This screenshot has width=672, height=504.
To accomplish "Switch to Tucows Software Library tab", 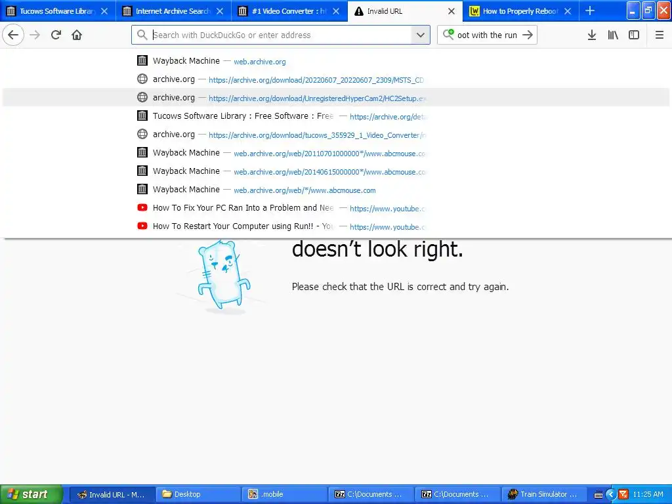I will click(58, 11).
